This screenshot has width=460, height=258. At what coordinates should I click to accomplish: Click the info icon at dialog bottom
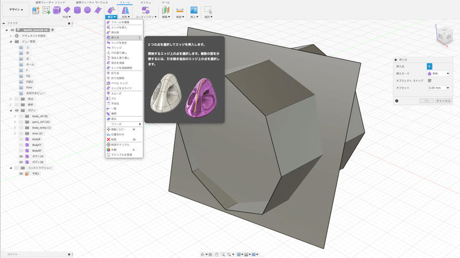click(397, 101)
